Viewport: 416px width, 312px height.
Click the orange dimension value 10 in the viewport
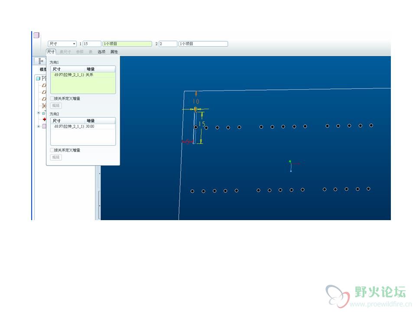click(x=196, y=101)
